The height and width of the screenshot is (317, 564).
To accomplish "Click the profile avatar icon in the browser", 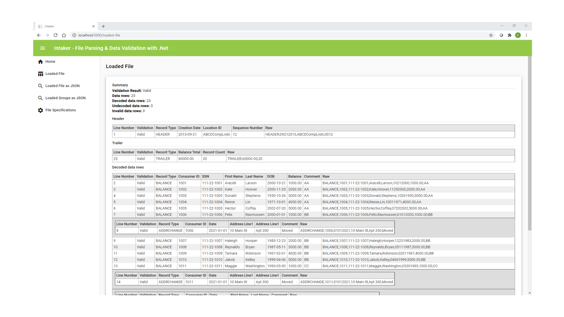I will [x=518, y=35].
